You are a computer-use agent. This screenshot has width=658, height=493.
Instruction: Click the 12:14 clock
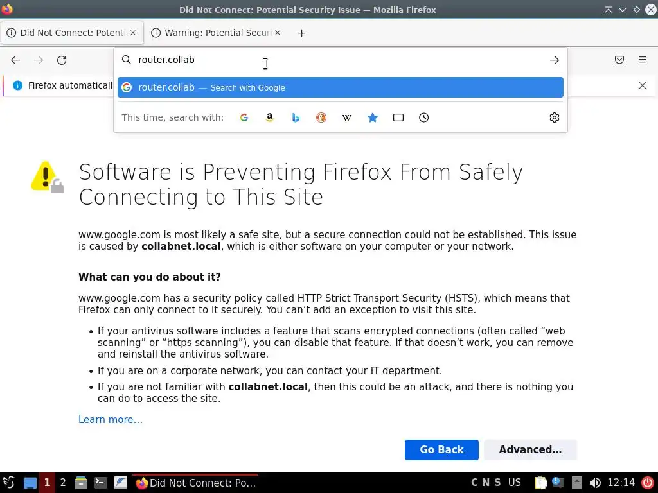click(x=621, y=483)
